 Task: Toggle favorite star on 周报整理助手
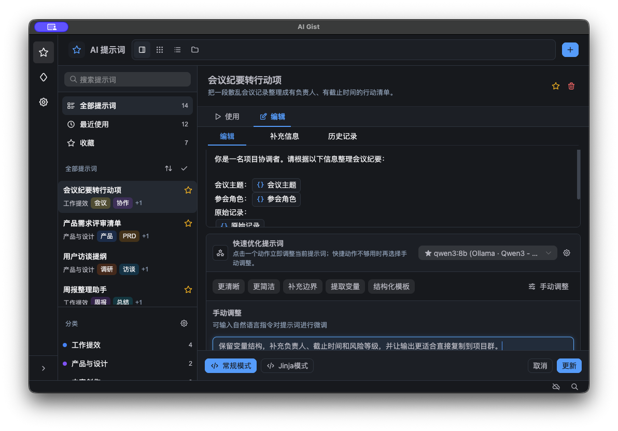(x=188, y=290)
